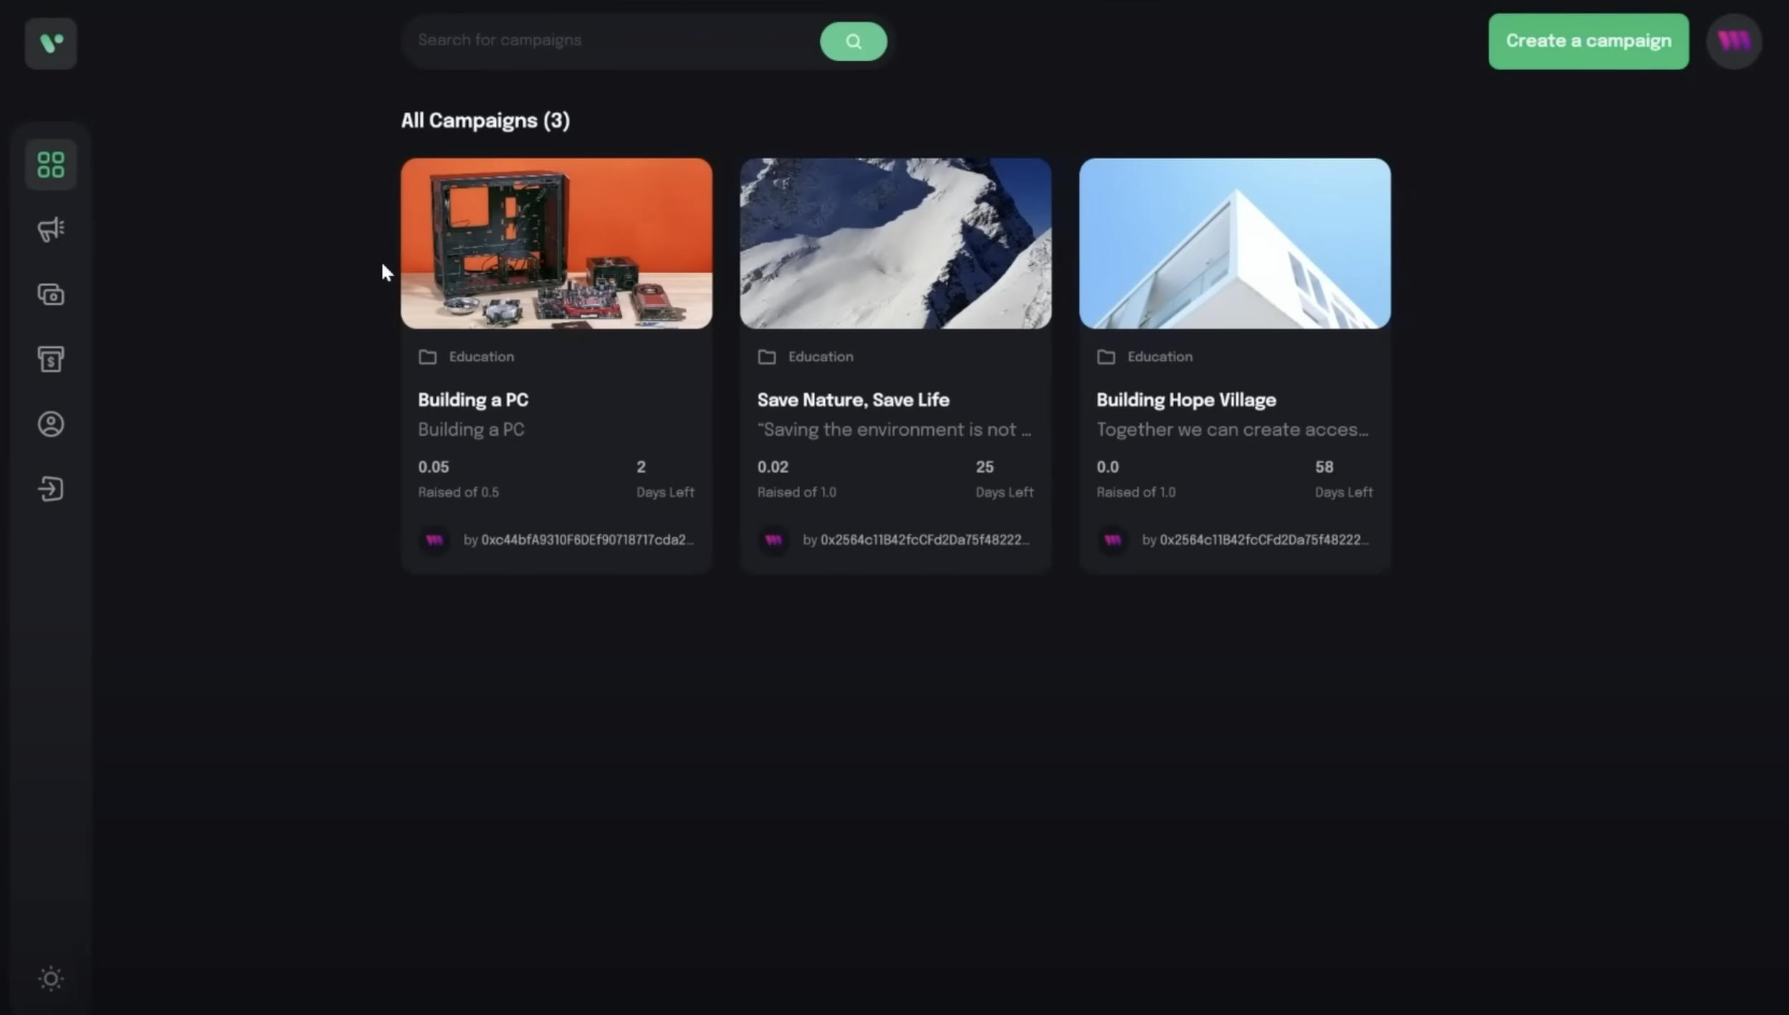Click Education folder icon on Save Nature card

pyautogui.click(x=766, y=357)
